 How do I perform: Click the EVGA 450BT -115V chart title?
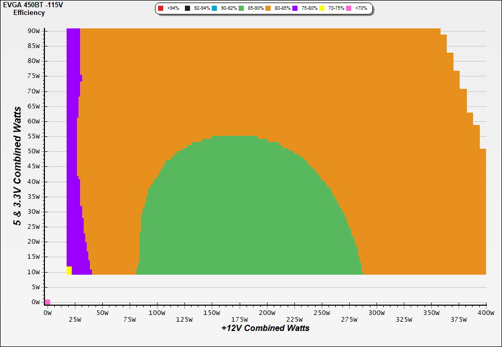(x=29, y=5)
